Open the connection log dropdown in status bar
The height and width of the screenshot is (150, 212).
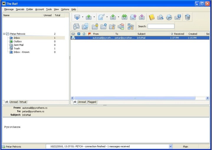tap(170, 146)
